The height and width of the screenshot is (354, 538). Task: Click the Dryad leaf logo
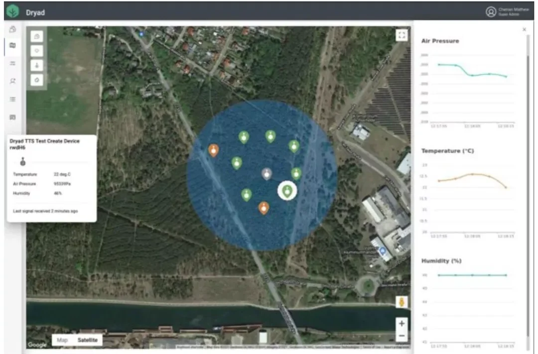point(13,12)
